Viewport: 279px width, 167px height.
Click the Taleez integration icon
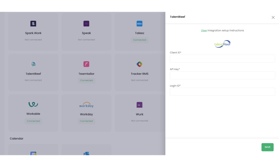[x=139, y=24]
